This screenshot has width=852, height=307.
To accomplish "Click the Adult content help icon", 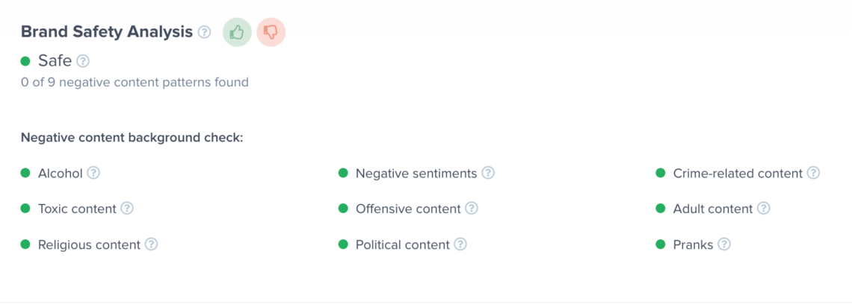I will point(763,209).
